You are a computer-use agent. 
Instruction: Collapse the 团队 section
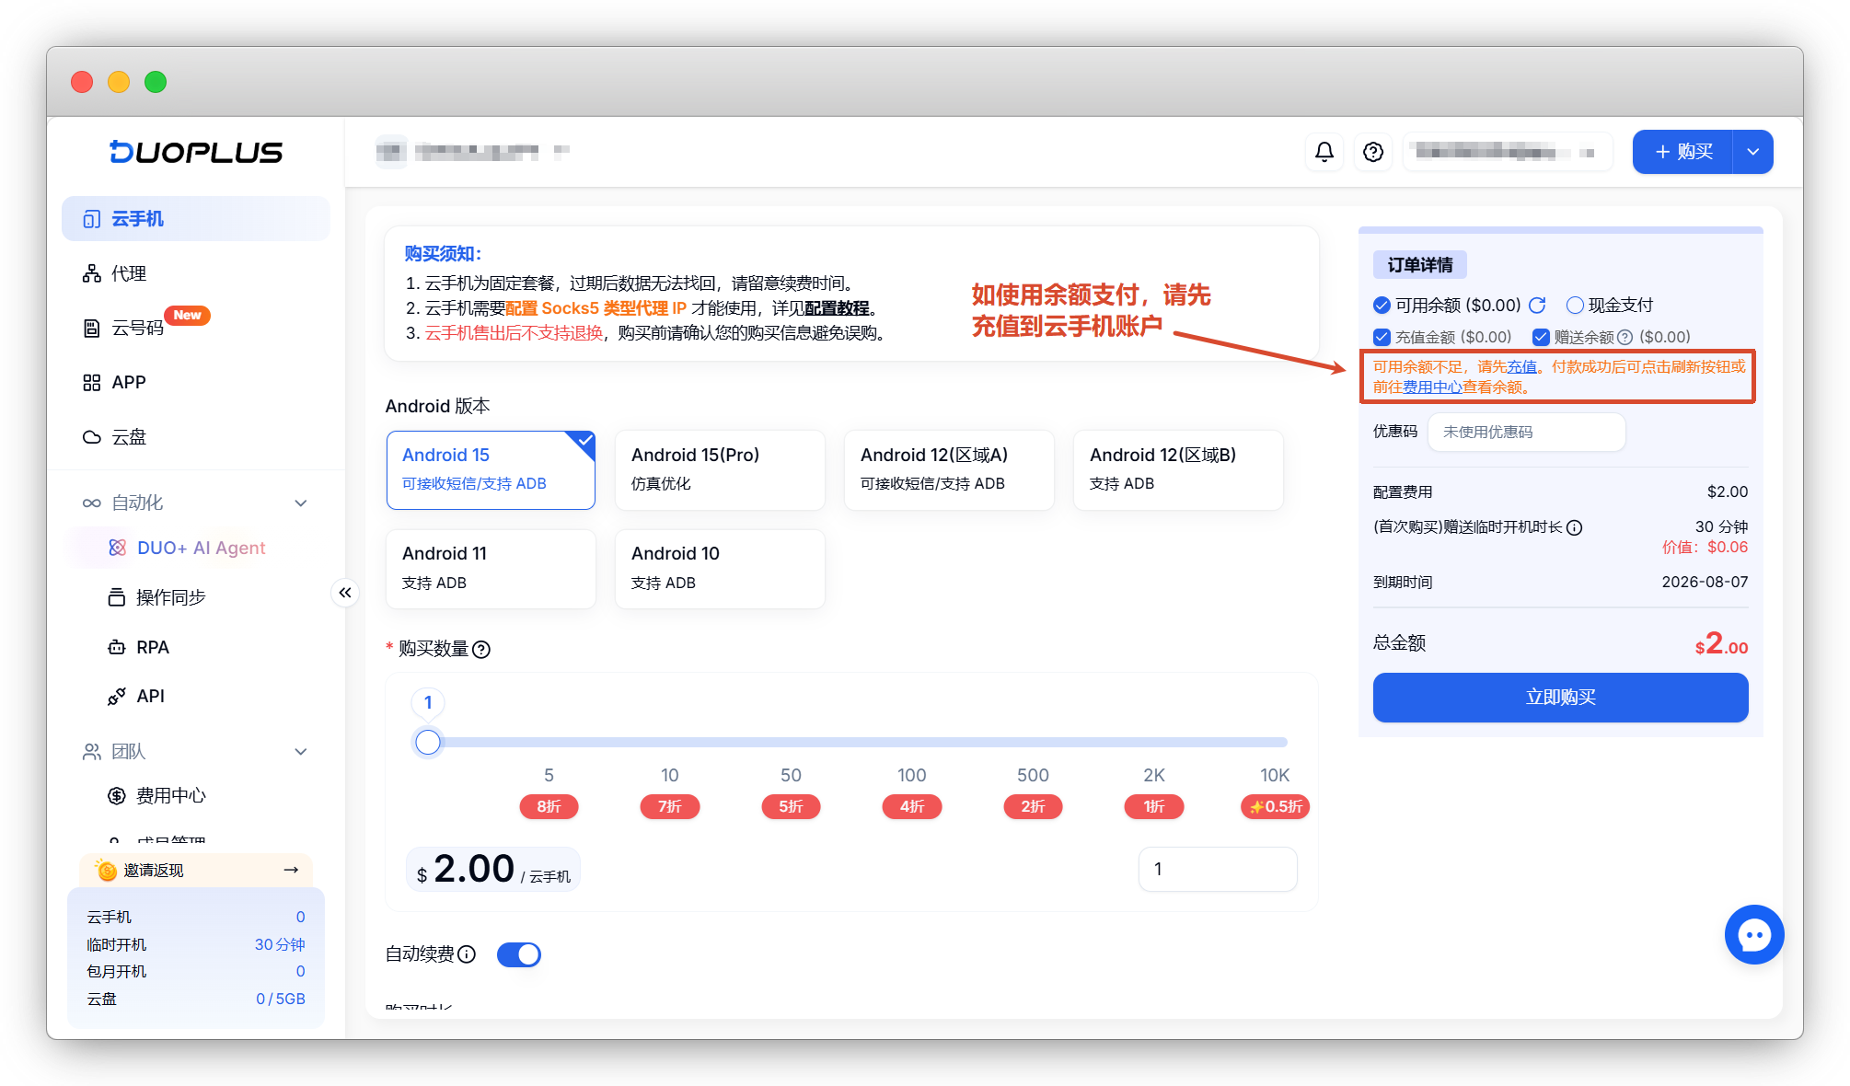tap(300, 752)
